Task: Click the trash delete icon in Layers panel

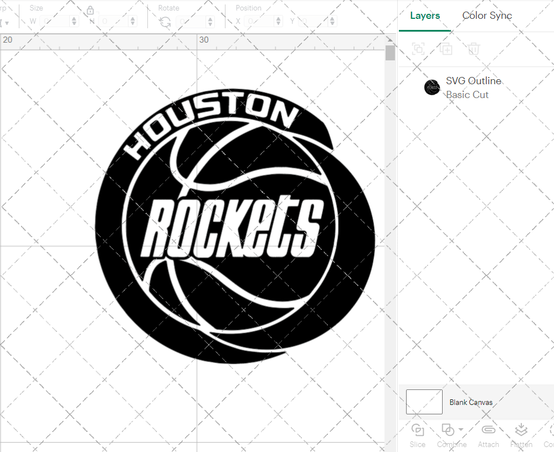Action: pos(473,49)
